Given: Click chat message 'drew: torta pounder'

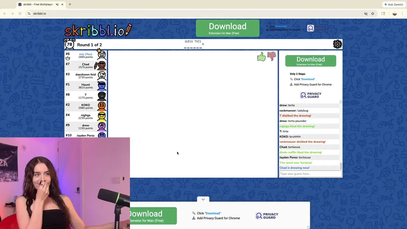Looking at the screenshot, I should click(293, 121).
